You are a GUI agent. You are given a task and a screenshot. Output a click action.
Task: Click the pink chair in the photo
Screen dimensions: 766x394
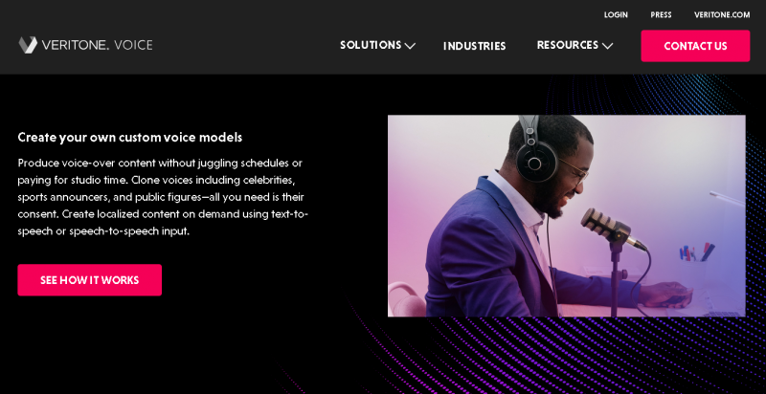406,300
